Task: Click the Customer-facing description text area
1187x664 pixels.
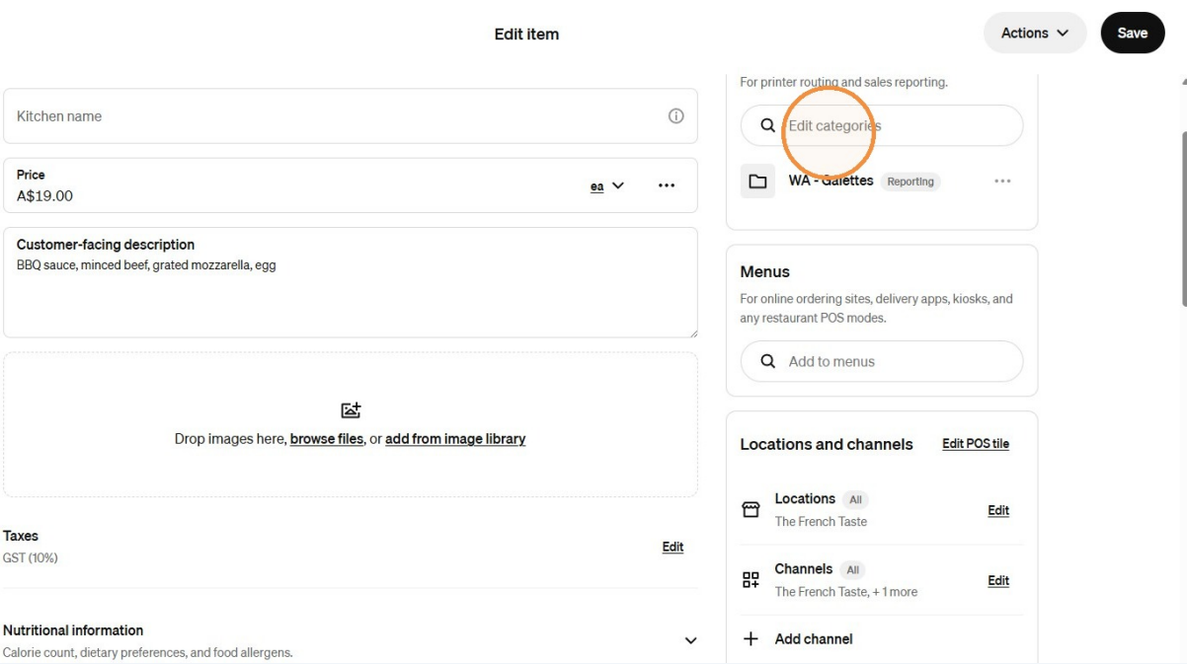Action: click(x=351, y=283)
